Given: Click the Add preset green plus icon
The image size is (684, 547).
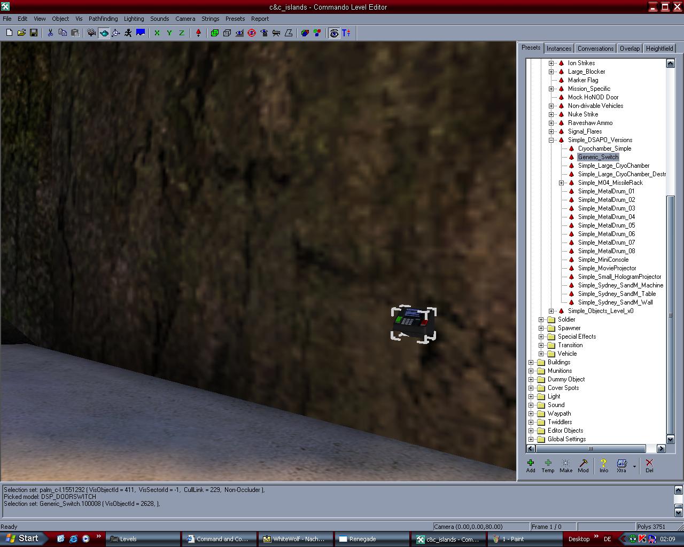Looking at the screenshot, I should tap(531, 465).
